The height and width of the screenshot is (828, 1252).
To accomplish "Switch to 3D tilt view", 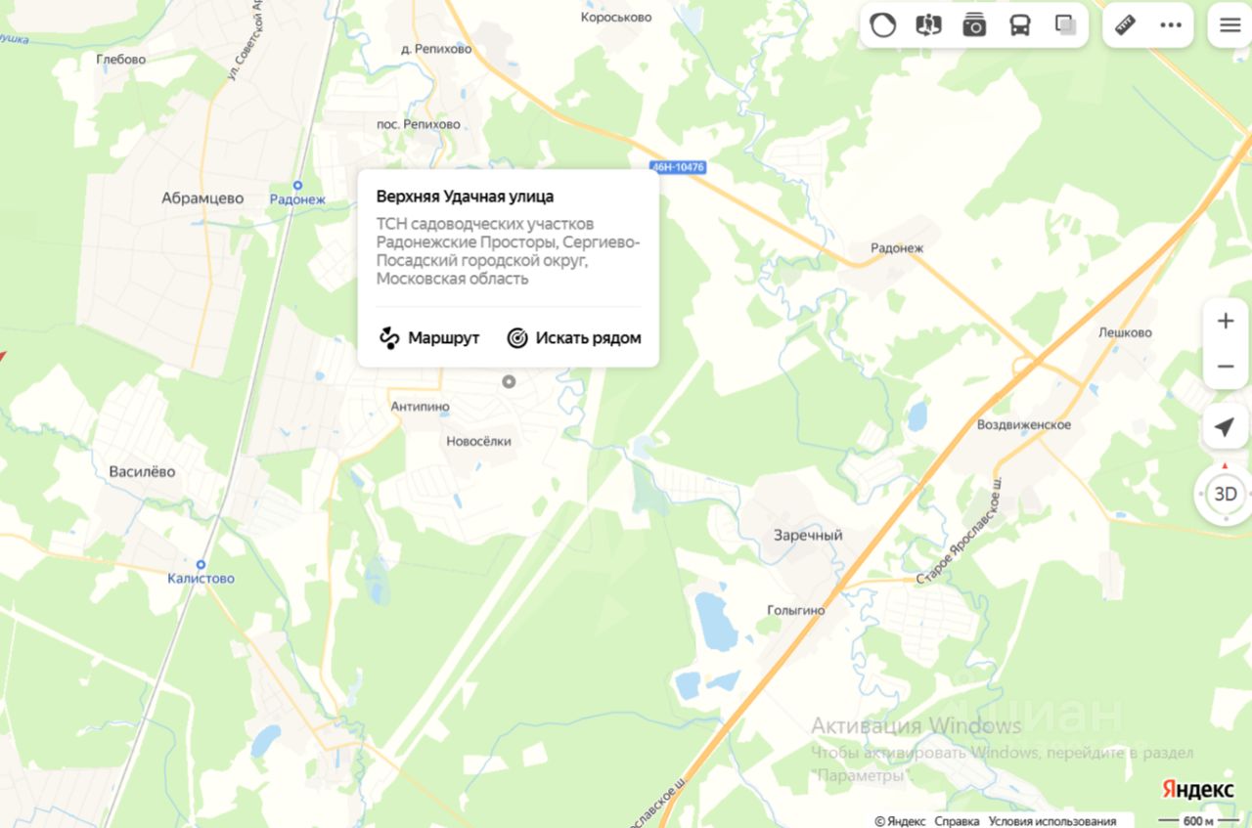I will (x=1226, y=494).
